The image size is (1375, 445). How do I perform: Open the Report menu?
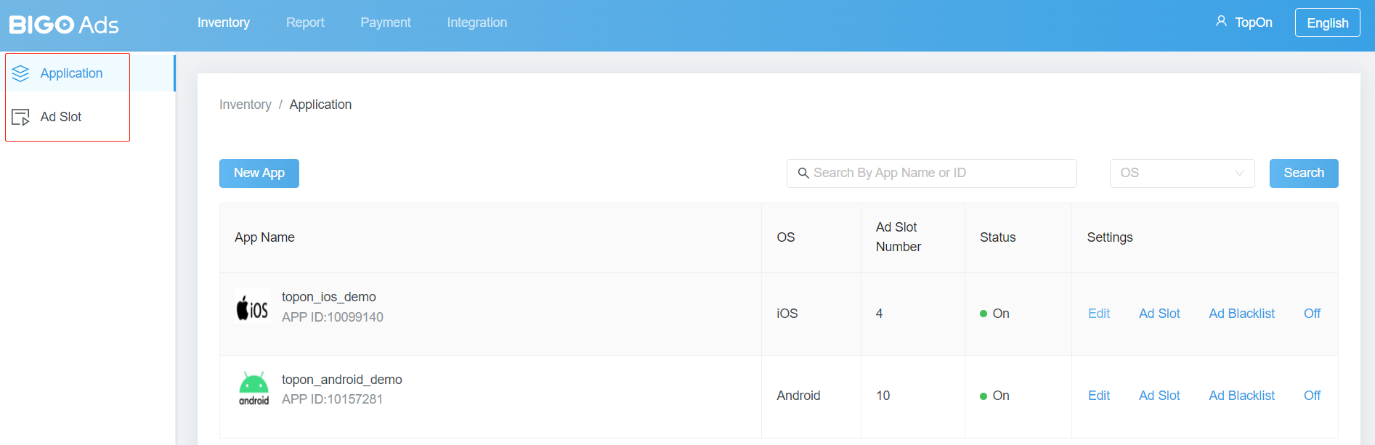coord(305,23)
